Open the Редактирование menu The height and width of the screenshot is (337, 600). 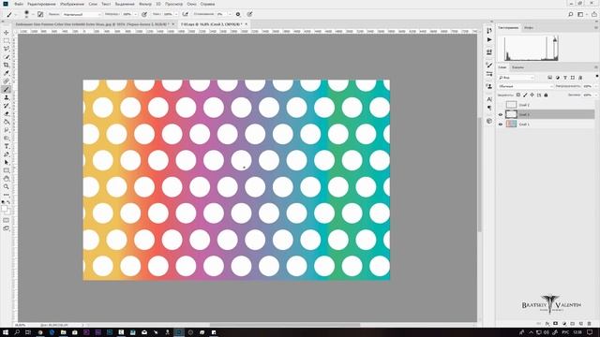[41, 4]
